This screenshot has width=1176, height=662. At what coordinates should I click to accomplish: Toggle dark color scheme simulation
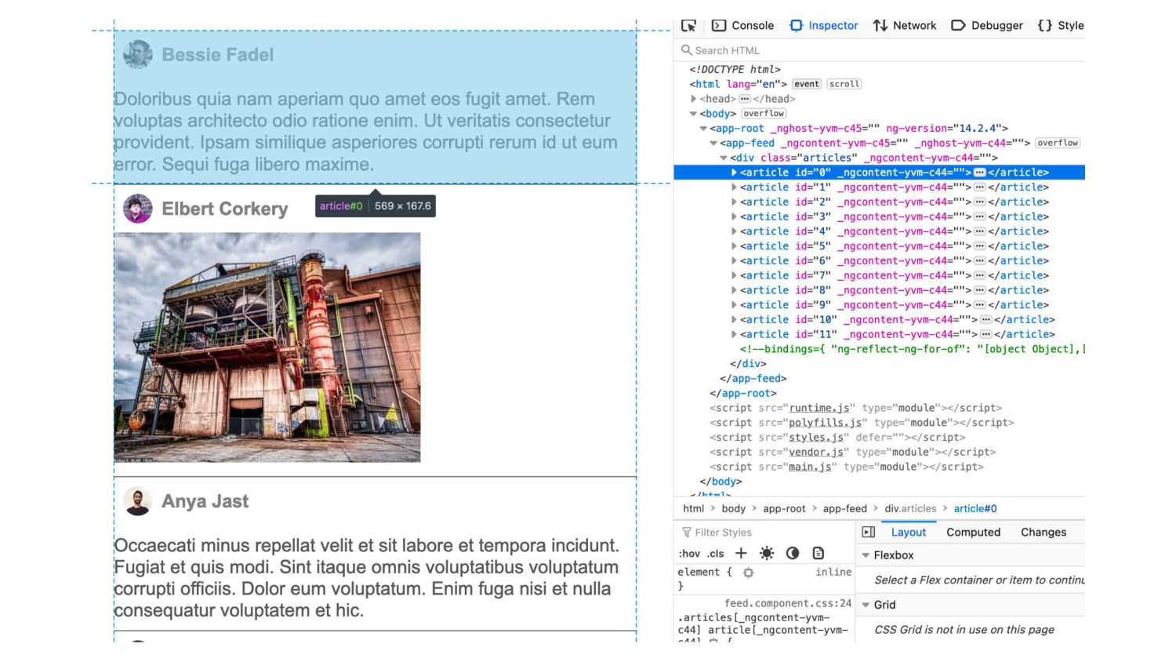[x=793, y=554]
